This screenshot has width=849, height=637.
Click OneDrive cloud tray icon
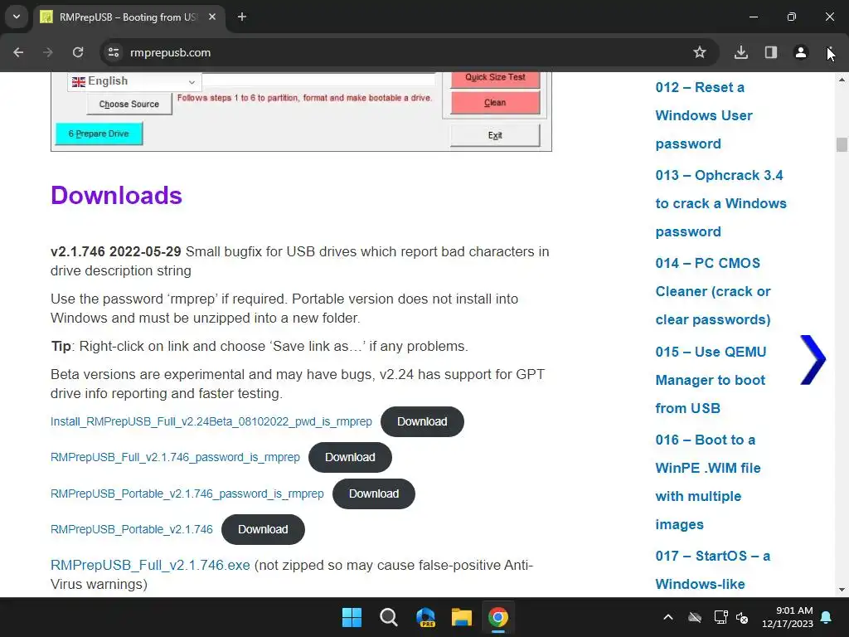pos(695,617)
